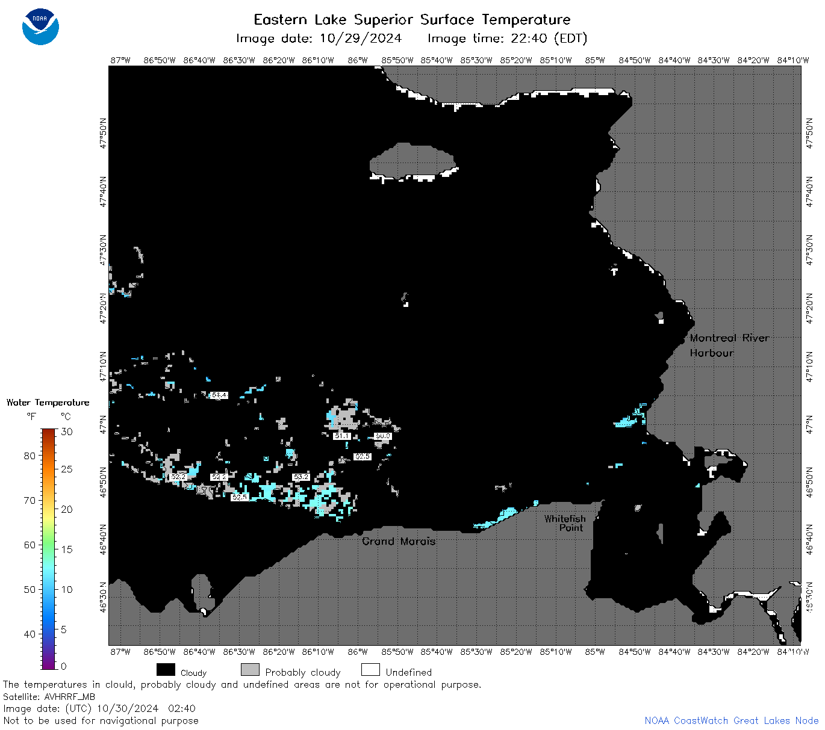The image size is (825, 730).
Task: Click the °C unit label
Action: point(66,416)
